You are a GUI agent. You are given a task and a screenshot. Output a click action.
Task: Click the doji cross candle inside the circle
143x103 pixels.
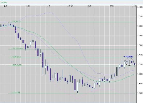[129, 62]
